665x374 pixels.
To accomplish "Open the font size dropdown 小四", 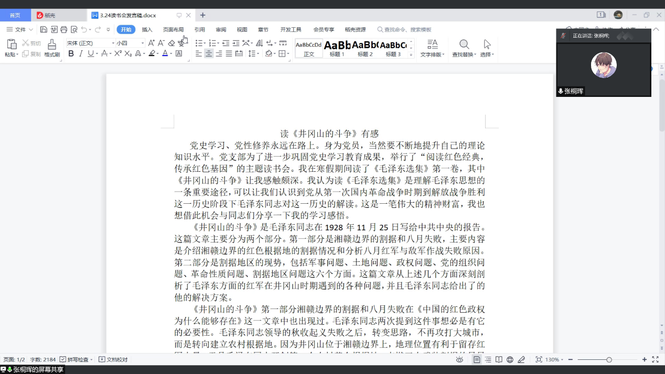I will 130,43.
